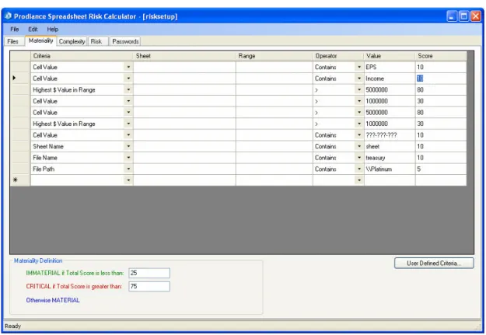Viewport: 486px width, 335px height.
Task: Select the Materiality tab
Action: coord(40,40)
